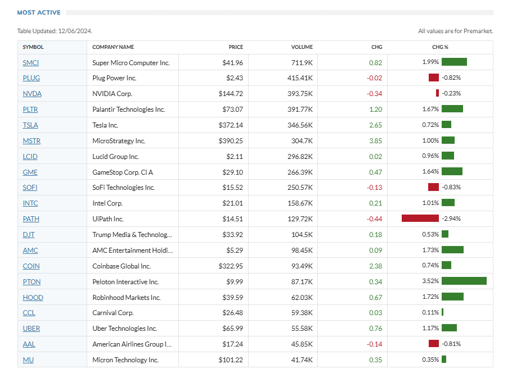This screenshot has width=512, height=378.
Task: Click the $41.96 price for SMCI
Action: tap(232, 62)
